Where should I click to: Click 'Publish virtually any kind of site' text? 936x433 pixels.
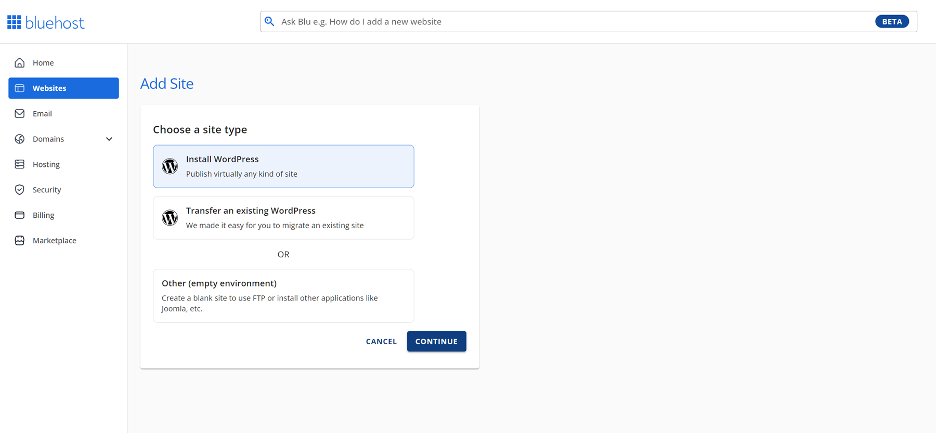pyautogui.click(x=242, y=174)
